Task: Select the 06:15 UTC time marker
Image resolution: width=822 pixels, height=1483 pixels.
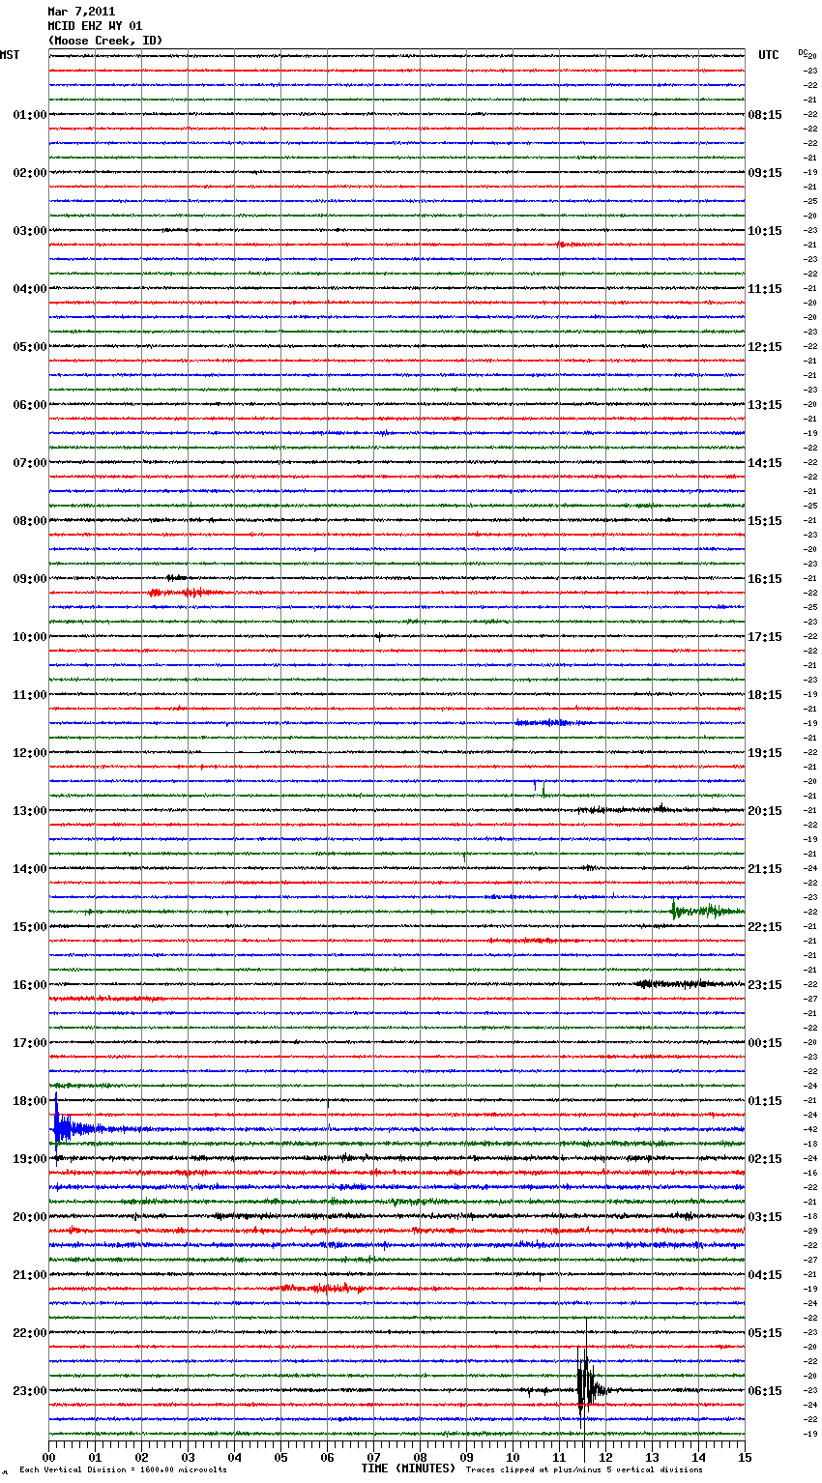Action: tap(764, 1391)
